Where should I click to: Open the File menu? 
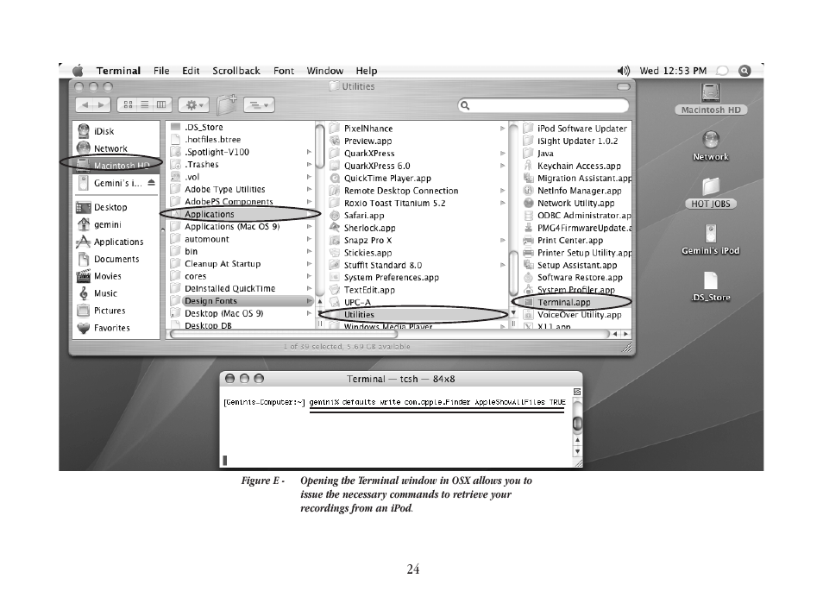point(161,71)
